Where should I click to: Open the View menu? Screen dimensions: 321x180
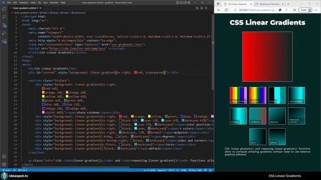(x=33, y=2)
